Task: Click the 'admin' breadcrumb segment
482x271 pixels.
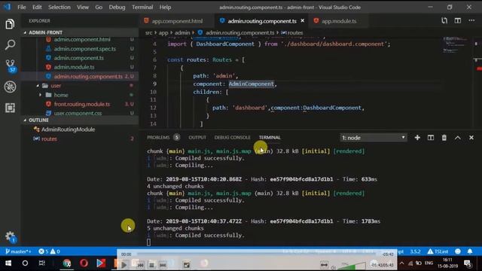Action: click(182, 32)
